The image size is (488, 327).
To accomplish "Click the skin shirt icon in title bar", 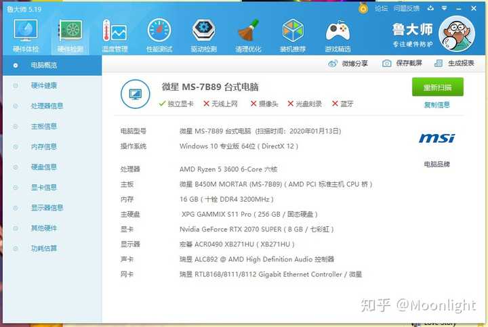I will [x=431, y=8].
